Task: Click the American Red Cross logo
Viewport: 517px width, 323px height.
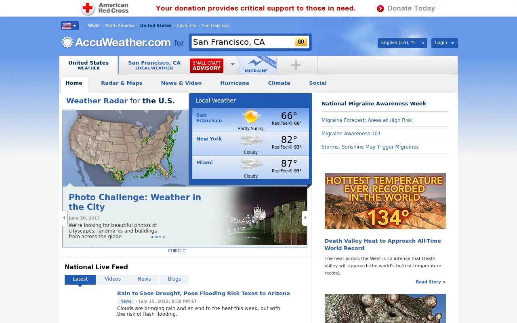Action: point(105,8)
